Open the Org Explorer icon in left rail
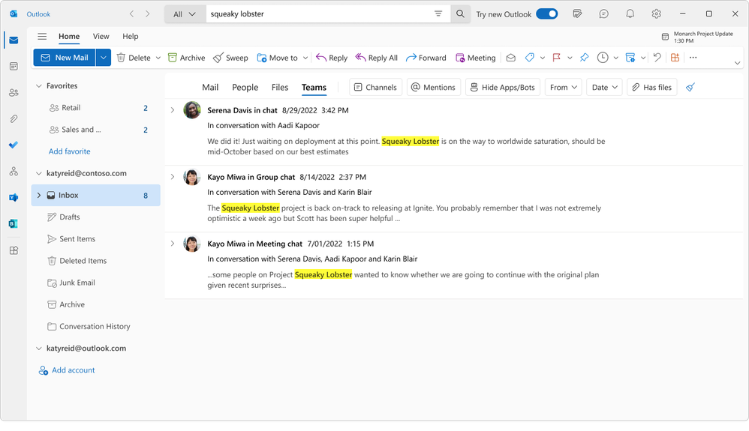The image size is (749, 431). [14, 171]
